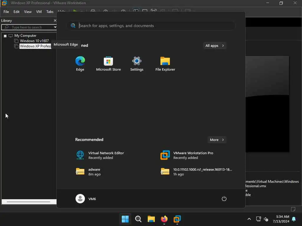Screen dimensions: 302x226
Task: Select My Computer in Library tree
Action: (x=25, y=36)
